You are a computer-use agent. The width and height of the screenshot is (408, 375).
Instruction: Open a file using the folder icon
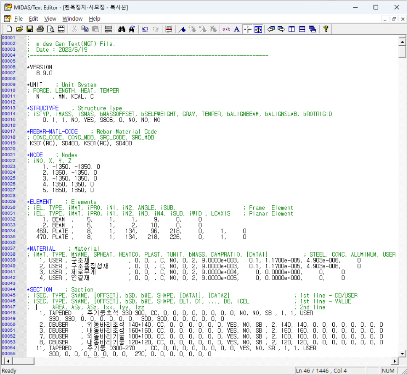pos(19,29)
